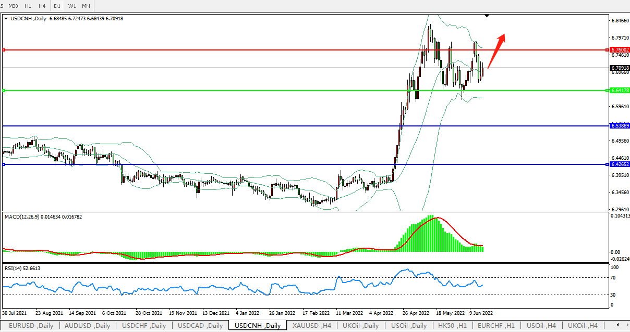The image size is (630, 332).
Task: Toggle the W1 weekly timeframe
Action: pyautogui.click(x=72, y=6)
